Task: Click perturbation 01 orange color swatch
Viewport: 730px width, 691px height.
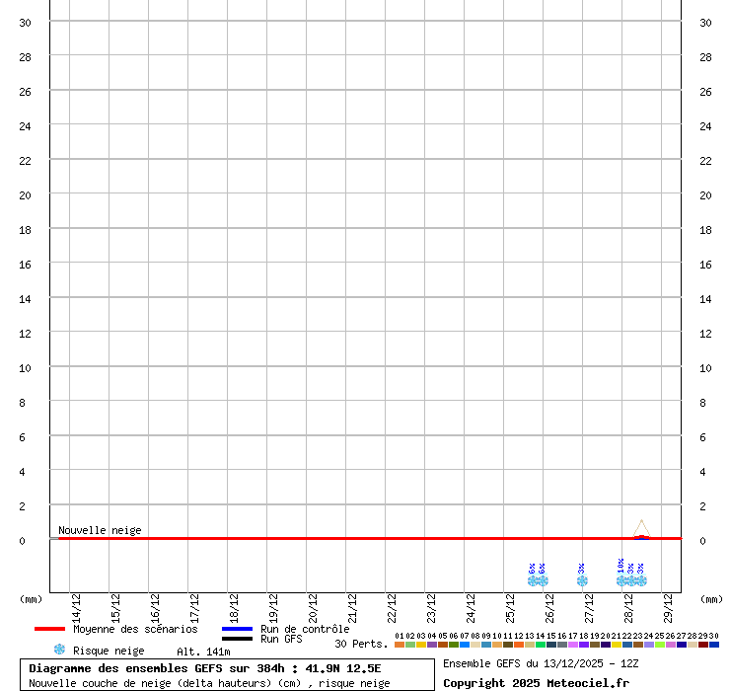Action: (x=400, y=645)
